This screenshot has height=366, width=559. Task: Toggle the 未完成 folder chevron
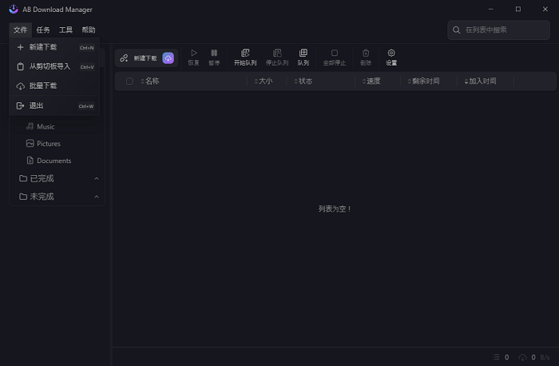tap(97, 197)
